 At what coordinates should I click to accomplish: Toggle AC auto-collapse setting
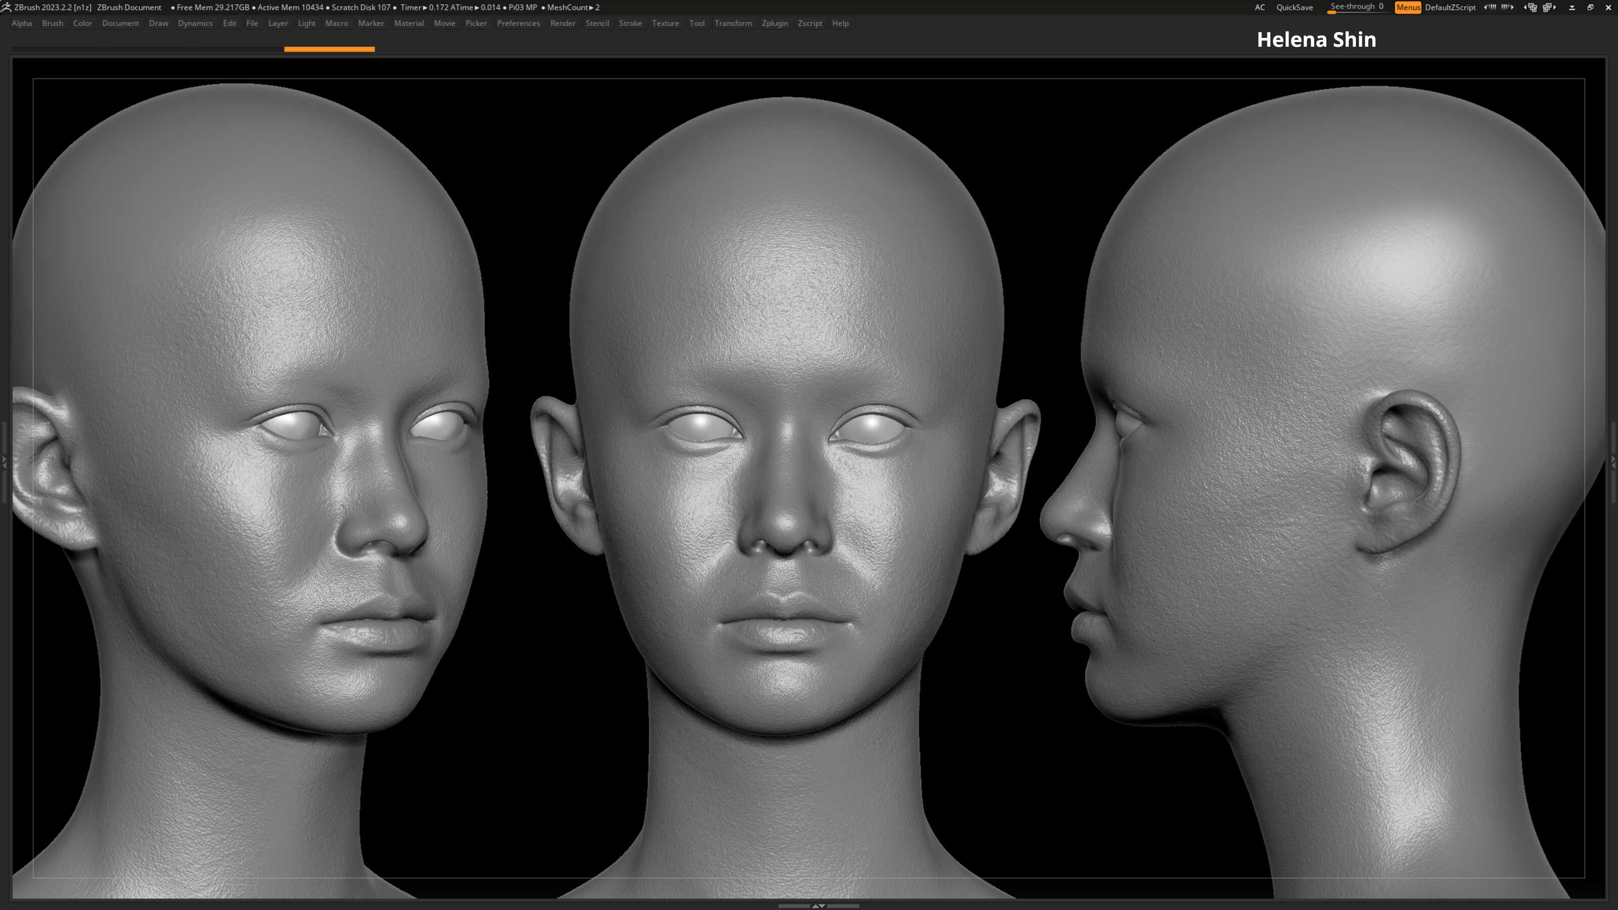pos(1260,7)
